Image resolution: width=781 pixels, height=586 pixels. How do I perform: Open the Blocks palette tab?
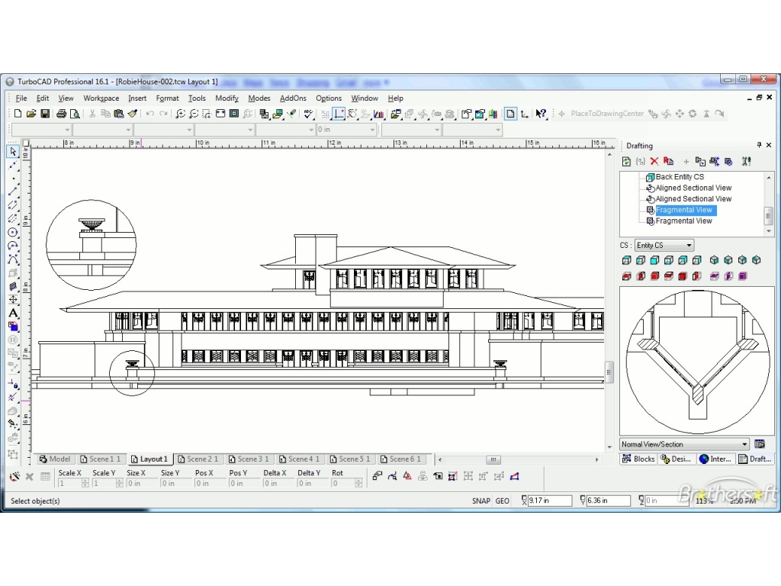638,459
